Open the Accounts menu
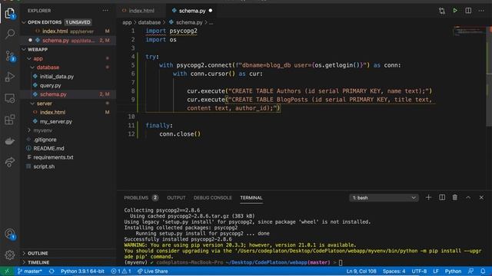 coord(10,234)
